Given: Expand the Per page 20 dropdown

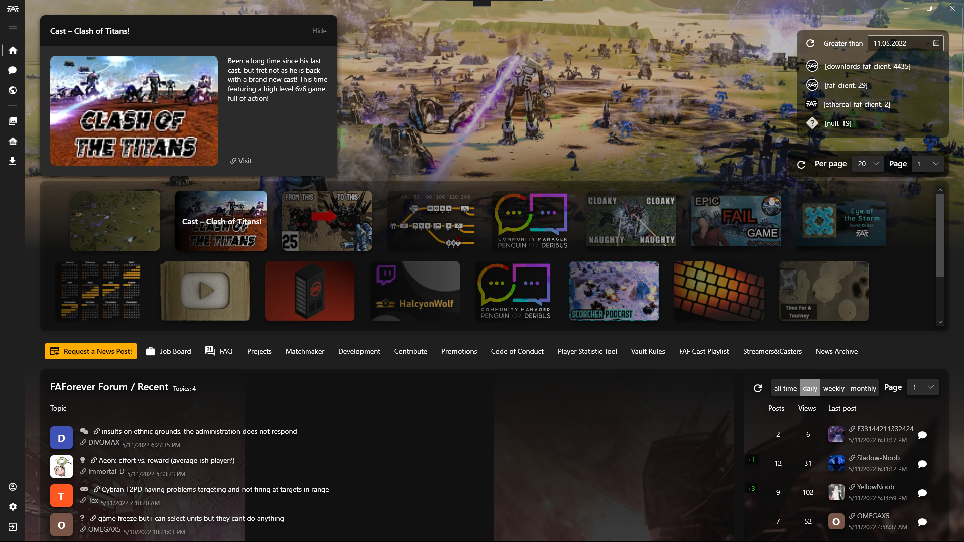Looking at the screenshot, I should point(868,164).
